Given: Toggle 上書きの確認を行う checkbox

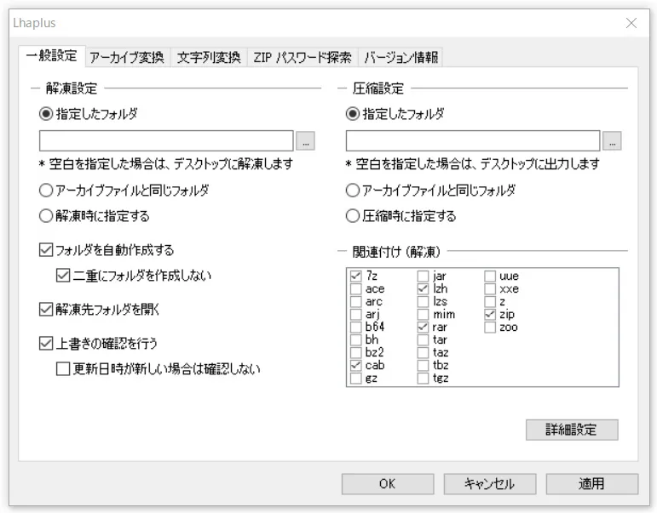Looking at the screenshot, I should (46, 343).
